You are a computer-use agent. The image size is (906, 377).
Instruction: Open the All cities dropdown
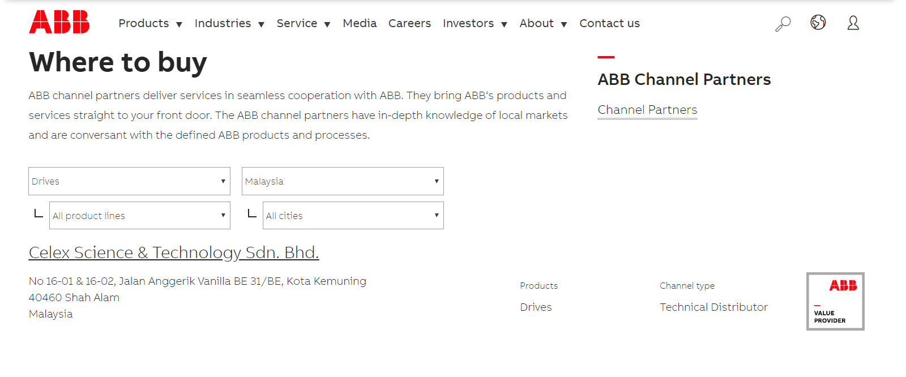353,216
